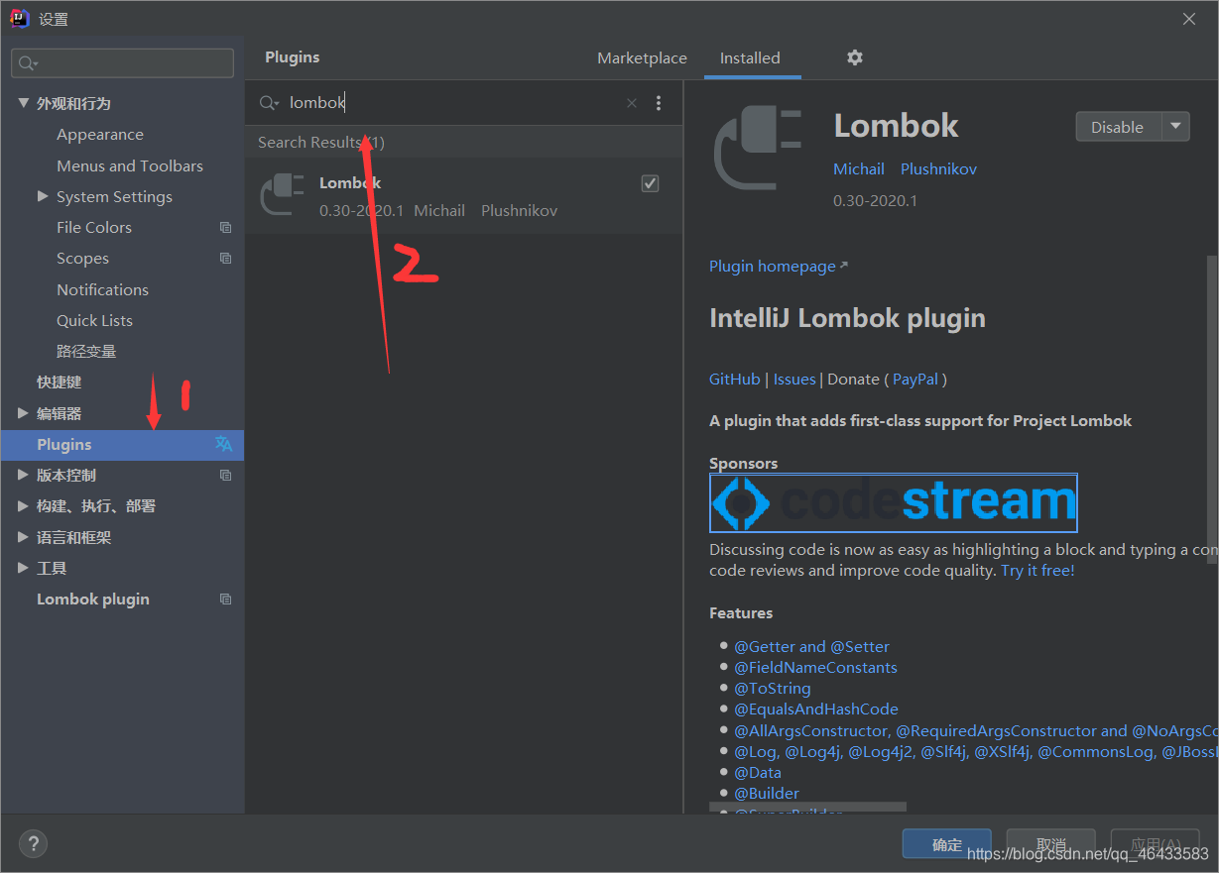Click the description horizontal scrollbar
Screen dimensions: 1219x873
pos(807,808)
